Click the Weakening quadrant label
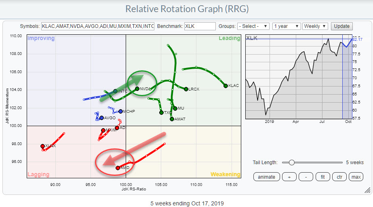The height and width of the screenshot is (207, 373). click(225, 174)
